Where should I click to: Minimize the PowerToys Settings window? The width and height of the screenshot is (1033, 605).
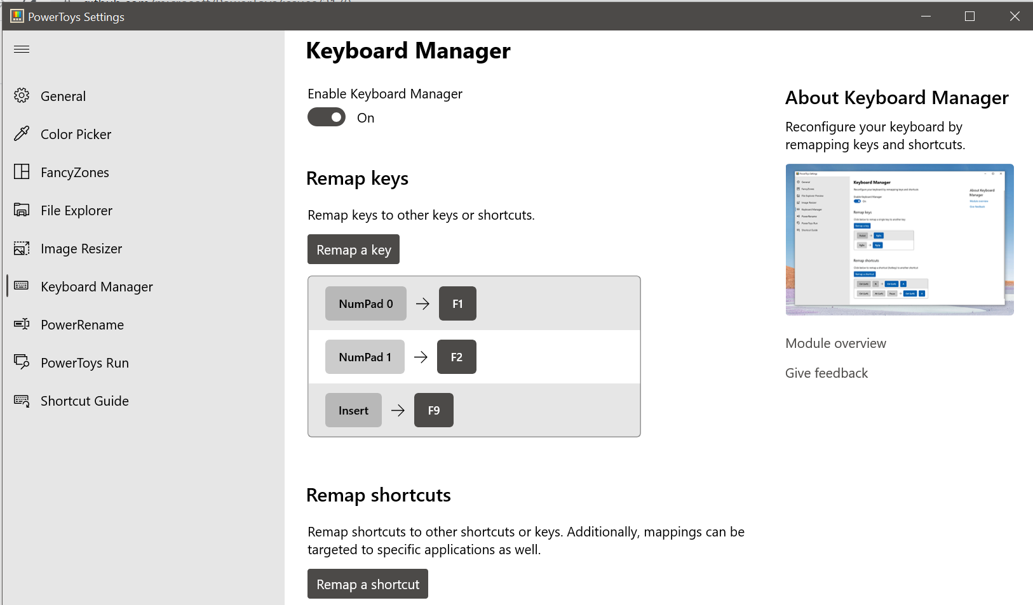926,16
